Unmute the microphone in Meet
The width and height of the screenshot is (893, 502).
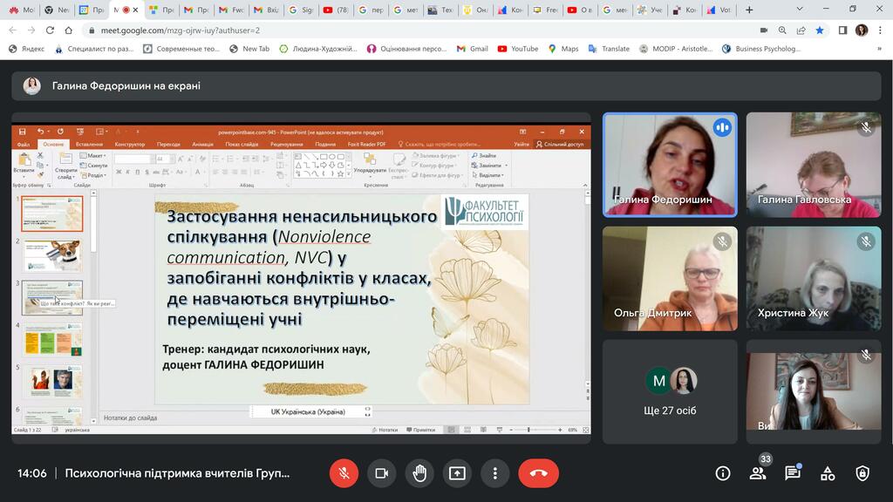pos(344,473)
